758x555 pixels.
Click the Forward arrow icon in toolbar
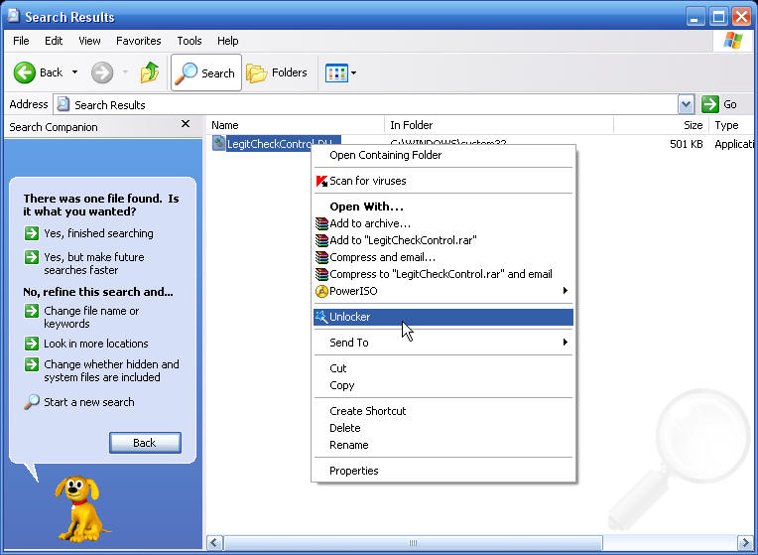click(x=102, y=72)
